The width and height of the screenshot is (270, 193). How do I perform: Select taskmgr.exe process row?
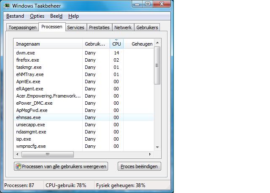pyautogui.click(x=84, y=67)
